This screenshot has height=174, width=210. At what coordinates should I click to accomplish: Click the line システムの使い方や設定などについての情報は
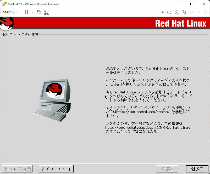click(144, 124)
